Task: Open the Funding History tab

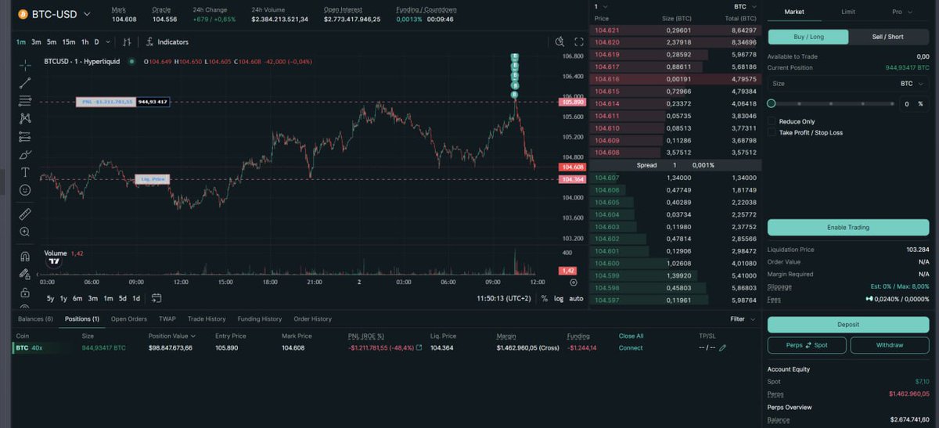Action: [x=260, y=319]
